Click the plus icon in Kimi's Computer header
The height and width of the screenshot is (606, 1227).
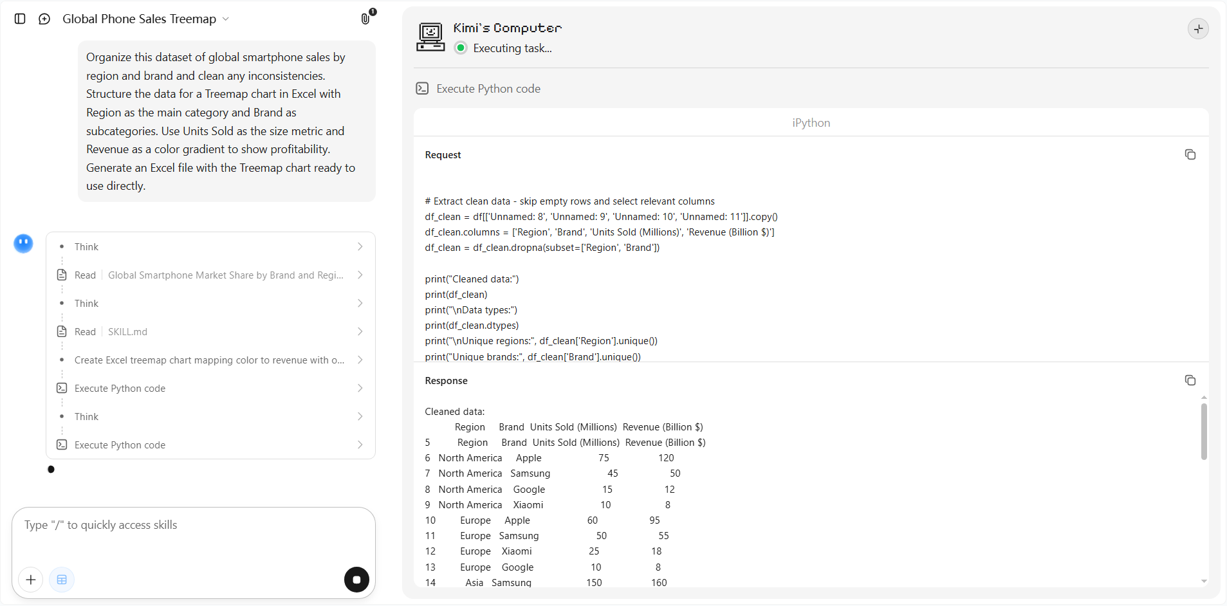pyautogui.click(x=1198, y=29)
